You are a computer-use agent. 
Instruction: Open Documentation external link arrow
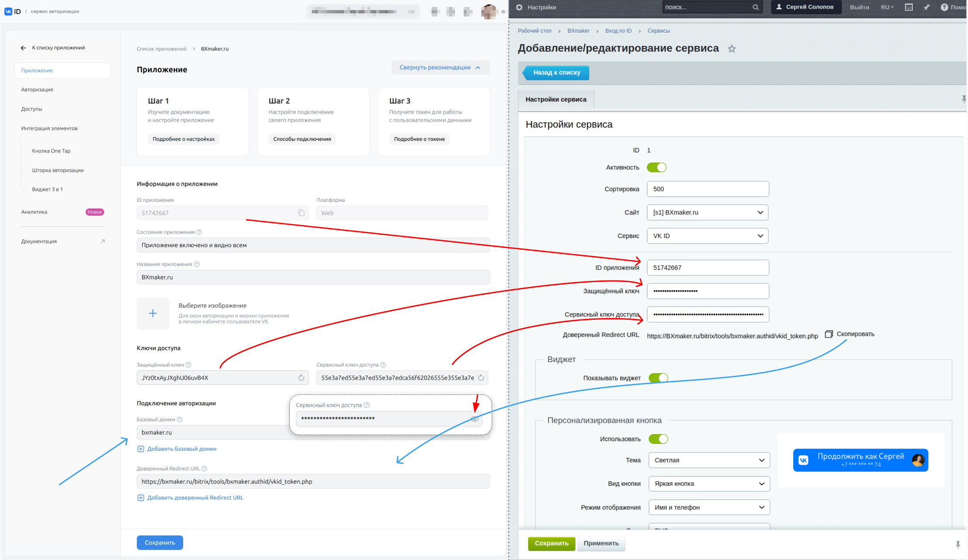103,241
